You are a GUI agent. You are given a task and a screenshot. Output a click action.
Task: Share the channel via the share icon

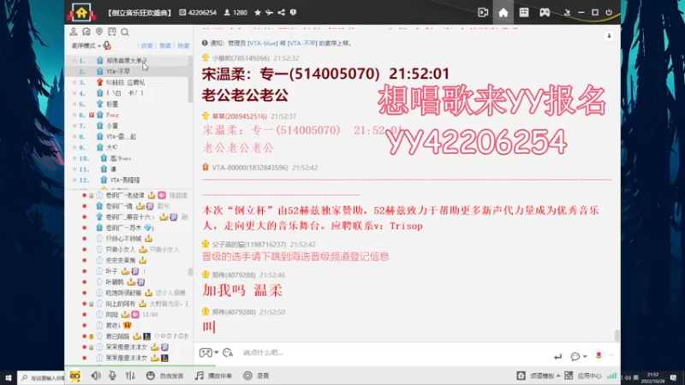click(x=282, y=13)
